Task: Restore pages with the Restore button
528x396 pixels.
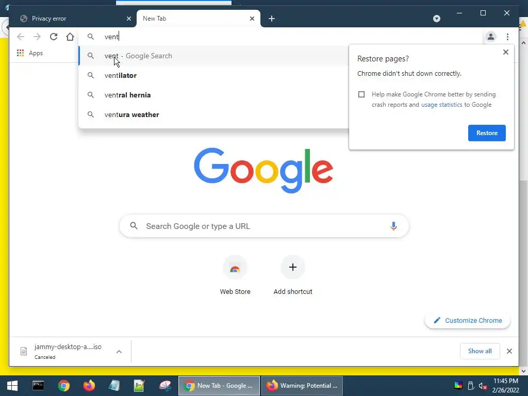Action: coord(487,133)
